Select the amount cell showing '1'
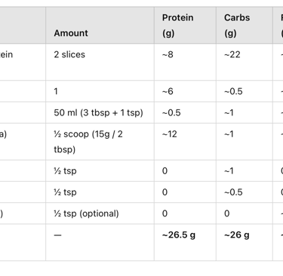 click(56, 91)
